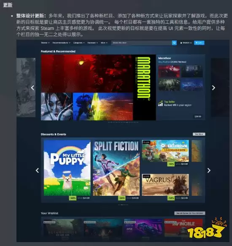Open the Vagrus capsule
Image resolution: width=232 pixels, height=246 pixels.
[x=165, y=185]
